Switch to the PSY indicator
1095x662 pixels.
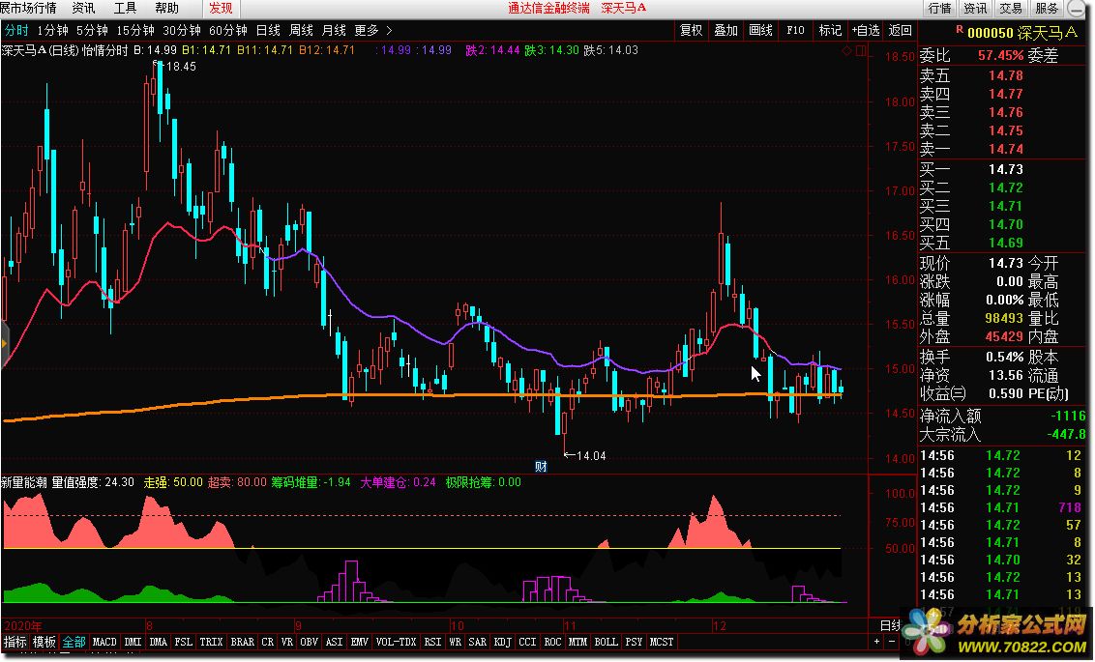635,642
